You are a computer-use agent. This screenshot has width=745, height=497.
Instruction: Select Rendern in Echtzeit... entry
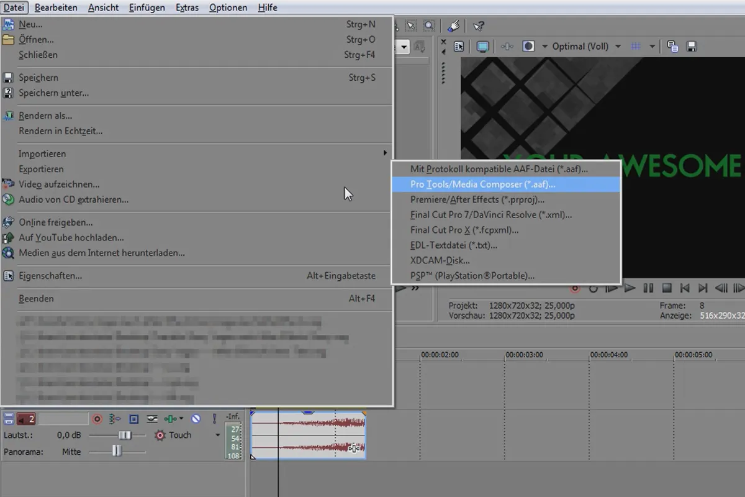click(197, 131)
